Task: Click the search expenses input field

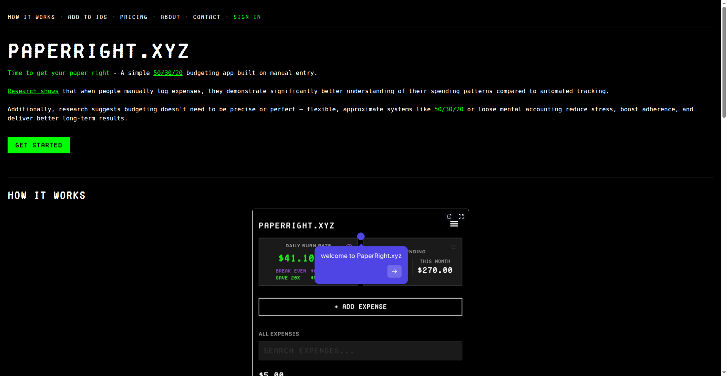Action: pyautogui.click(x=360, y=351)
